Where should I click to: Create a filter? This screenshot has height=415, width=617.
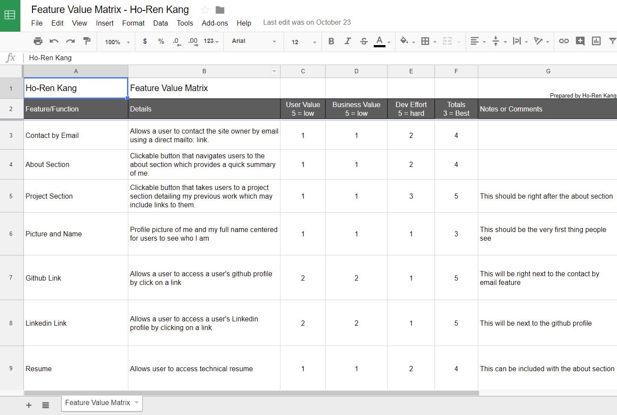[613, 41]
